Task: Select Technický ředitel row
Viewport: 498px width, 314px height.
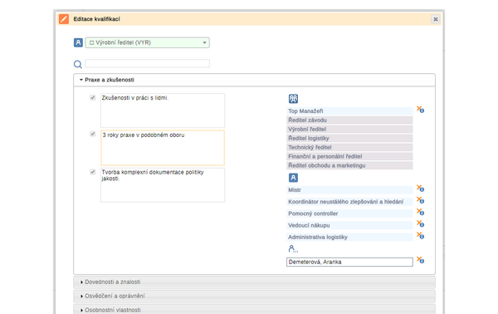Action: (349, 147)
